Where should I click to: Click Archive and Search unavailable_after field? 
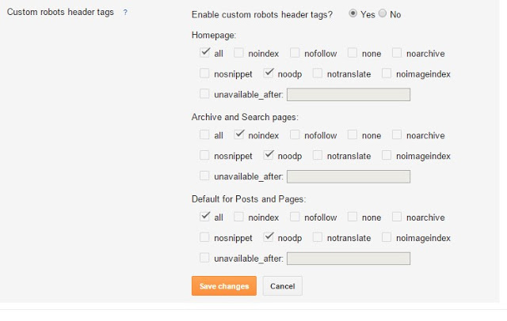tap(349, 176)
